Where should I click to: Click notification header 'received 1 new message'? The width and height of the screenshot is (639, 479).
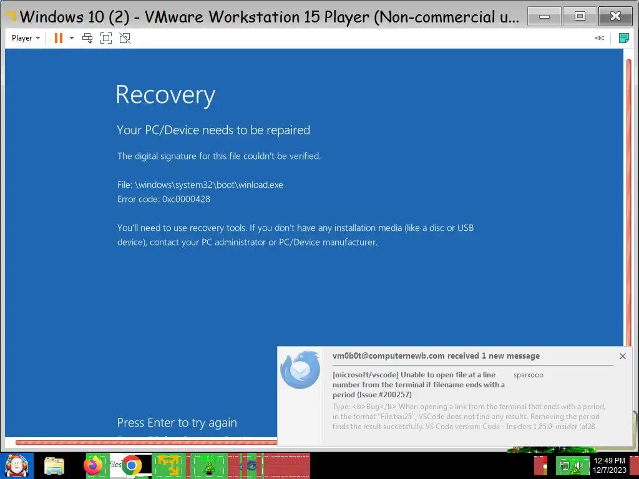(436, 356)
